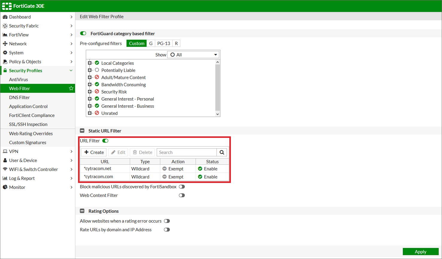Click the Web Filter favorite star icon
442x259 pixels.
tap(71, 88)
